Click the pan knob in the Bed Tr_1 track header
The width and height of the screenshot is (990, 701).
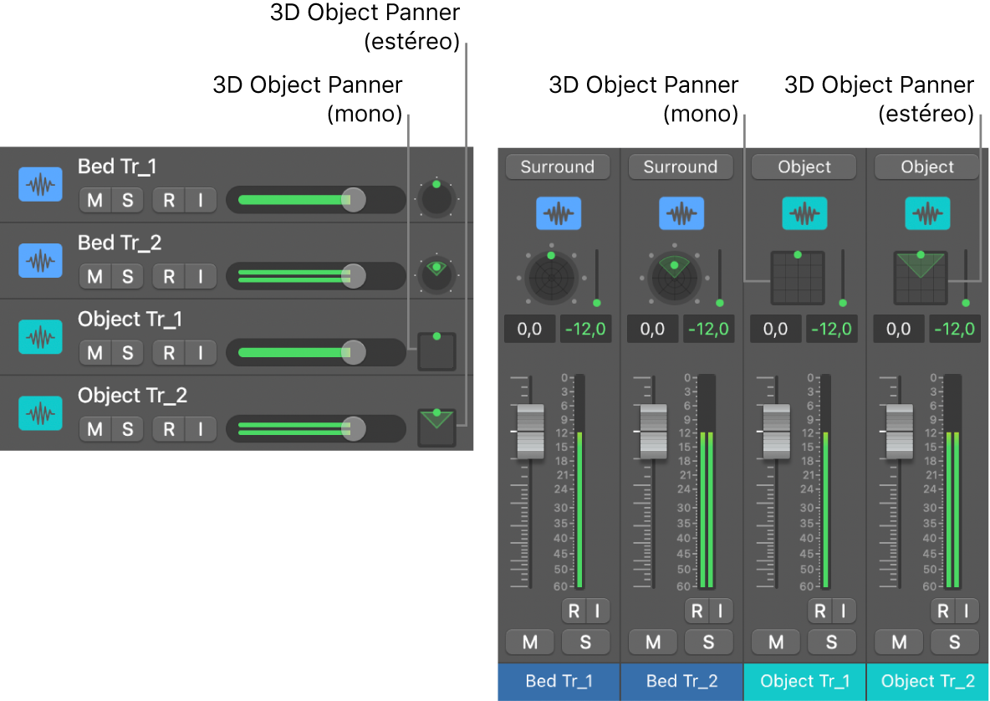point(436,198)
